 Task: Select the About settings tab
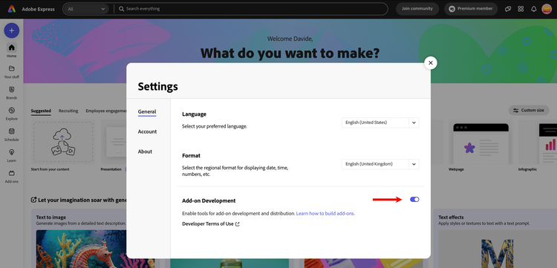(x=145, y=151)
